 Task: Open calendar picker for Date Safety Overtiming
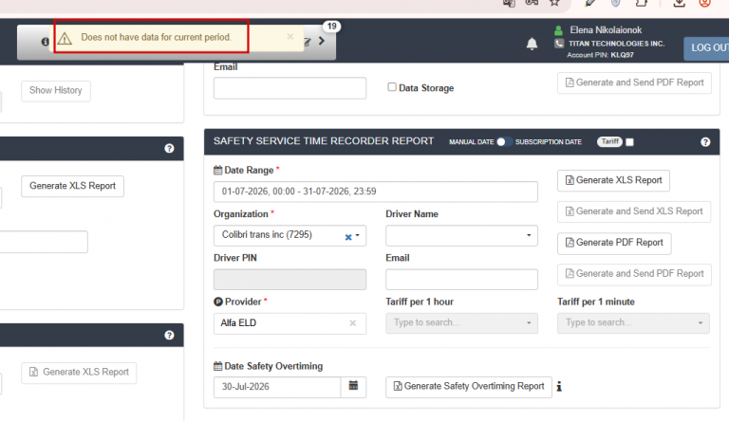pyautogui.click(x=353, y=387)
